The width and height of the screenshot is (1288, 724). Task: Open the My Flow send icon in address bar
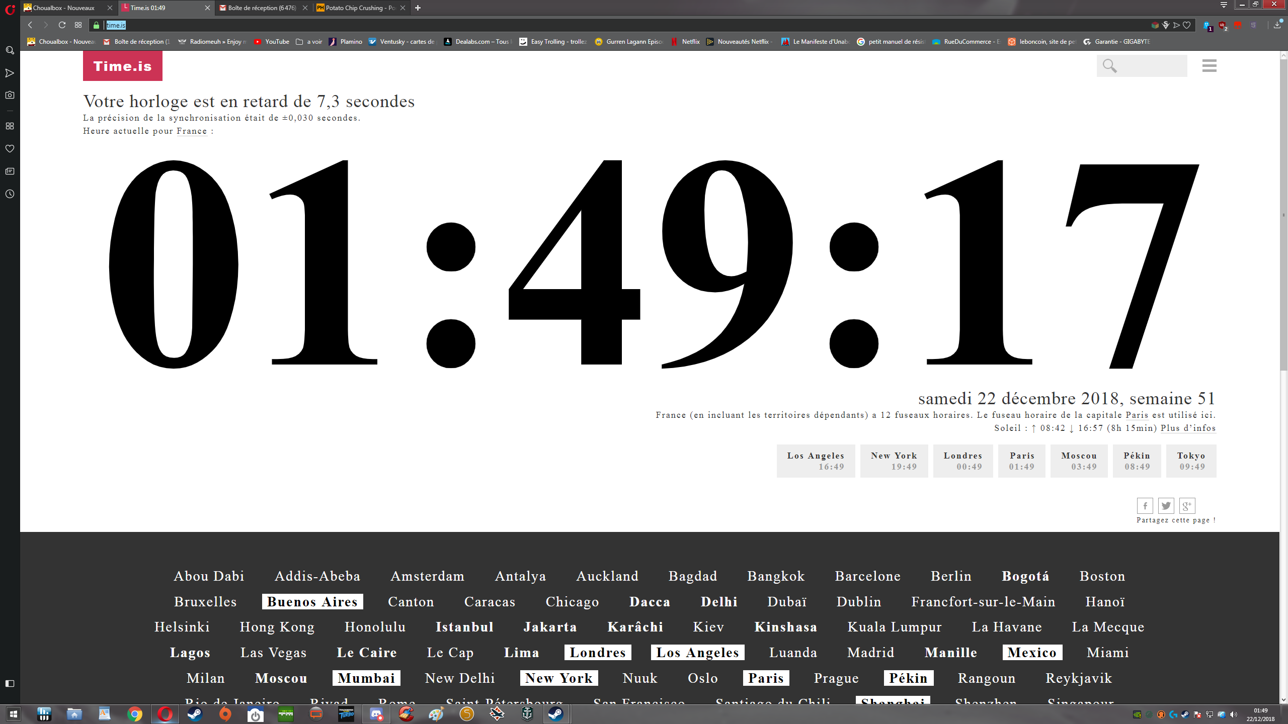[x=1176, y=25]
